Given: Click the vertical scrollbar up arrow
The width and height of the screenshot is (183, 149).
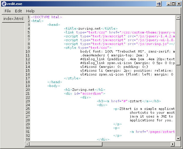Looking at the screenshot, I should click(x=178, y=17).
